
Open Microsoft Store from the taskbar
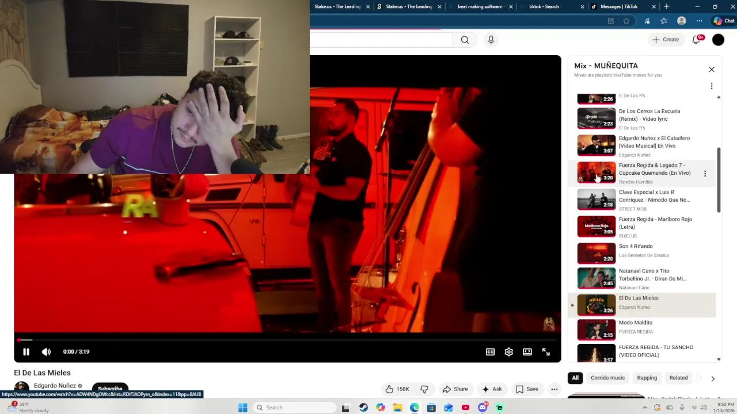point(431,408)
